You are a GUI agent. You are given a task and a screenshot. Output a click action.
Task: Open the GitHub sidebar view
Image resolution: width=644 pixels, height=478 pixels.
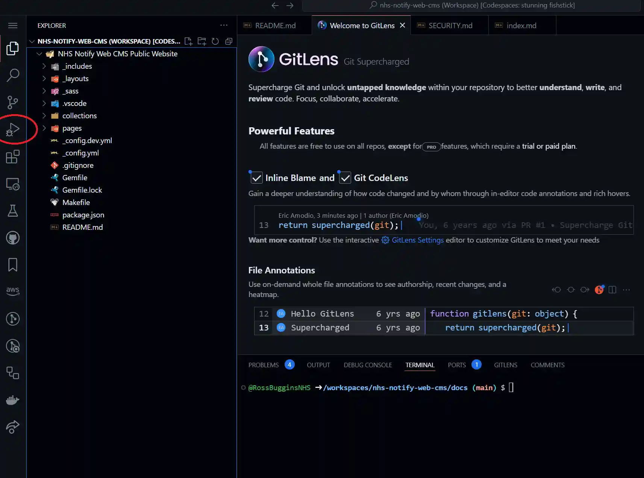coord(13,238)
